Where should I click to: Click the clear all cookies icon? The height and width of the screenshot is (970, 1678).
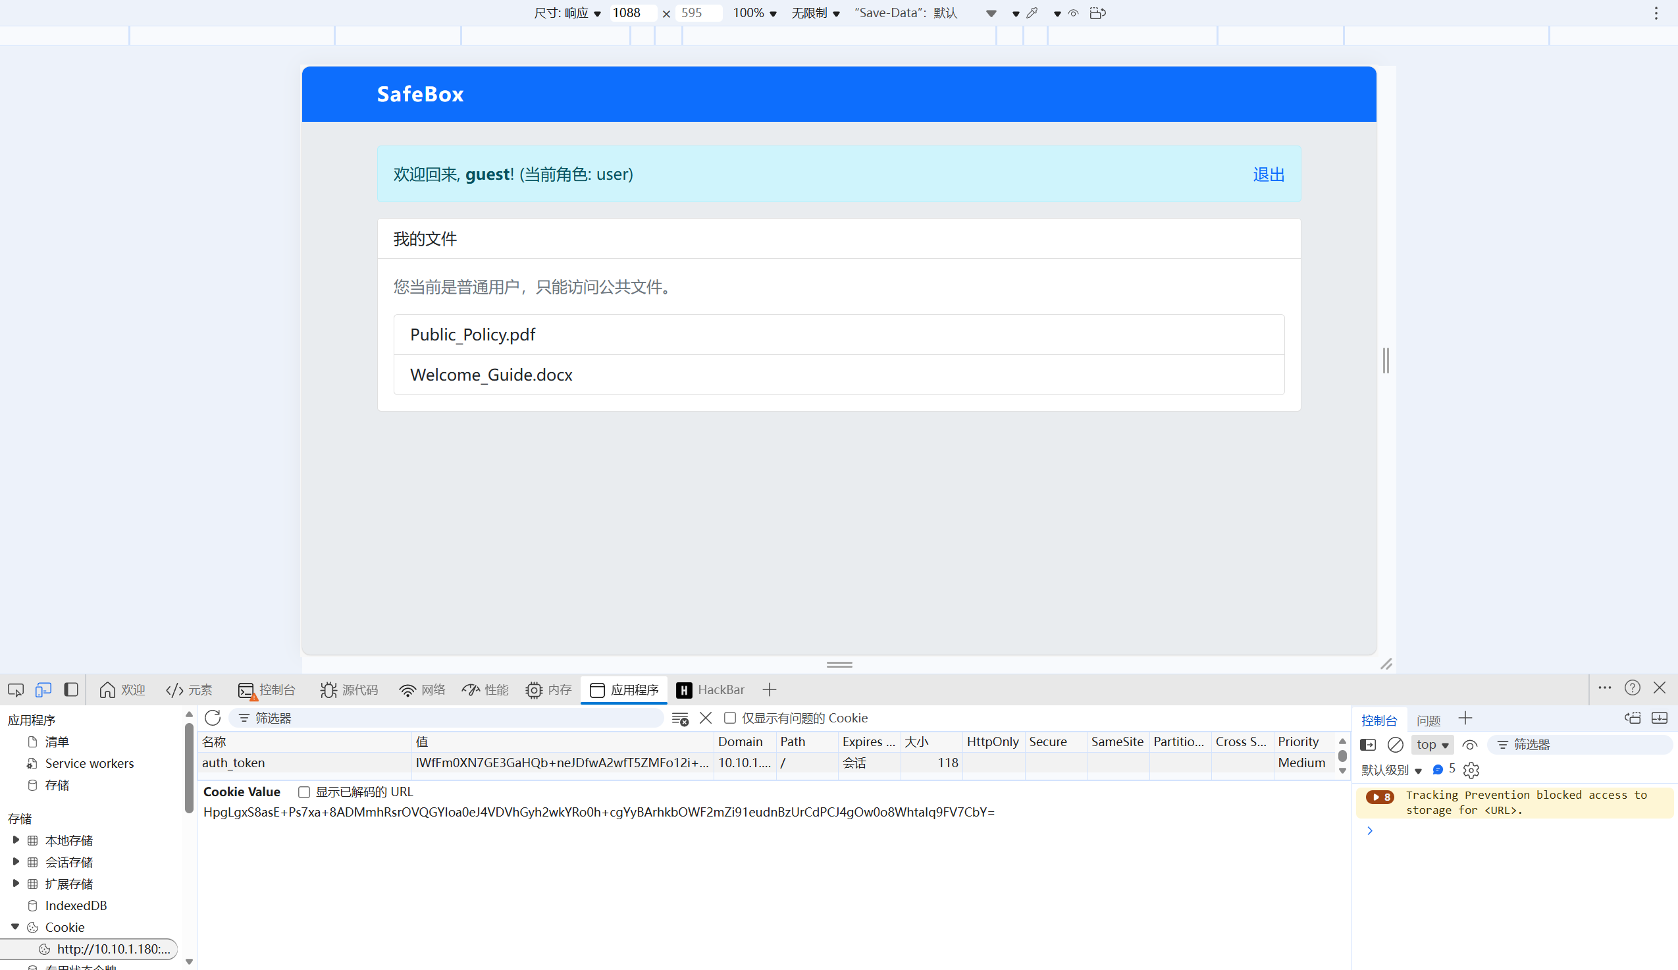[x=680, y=718]
